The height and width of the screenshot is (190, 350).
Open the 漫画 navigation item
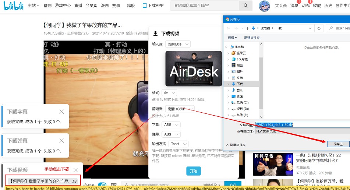click(x=105, y=6)
